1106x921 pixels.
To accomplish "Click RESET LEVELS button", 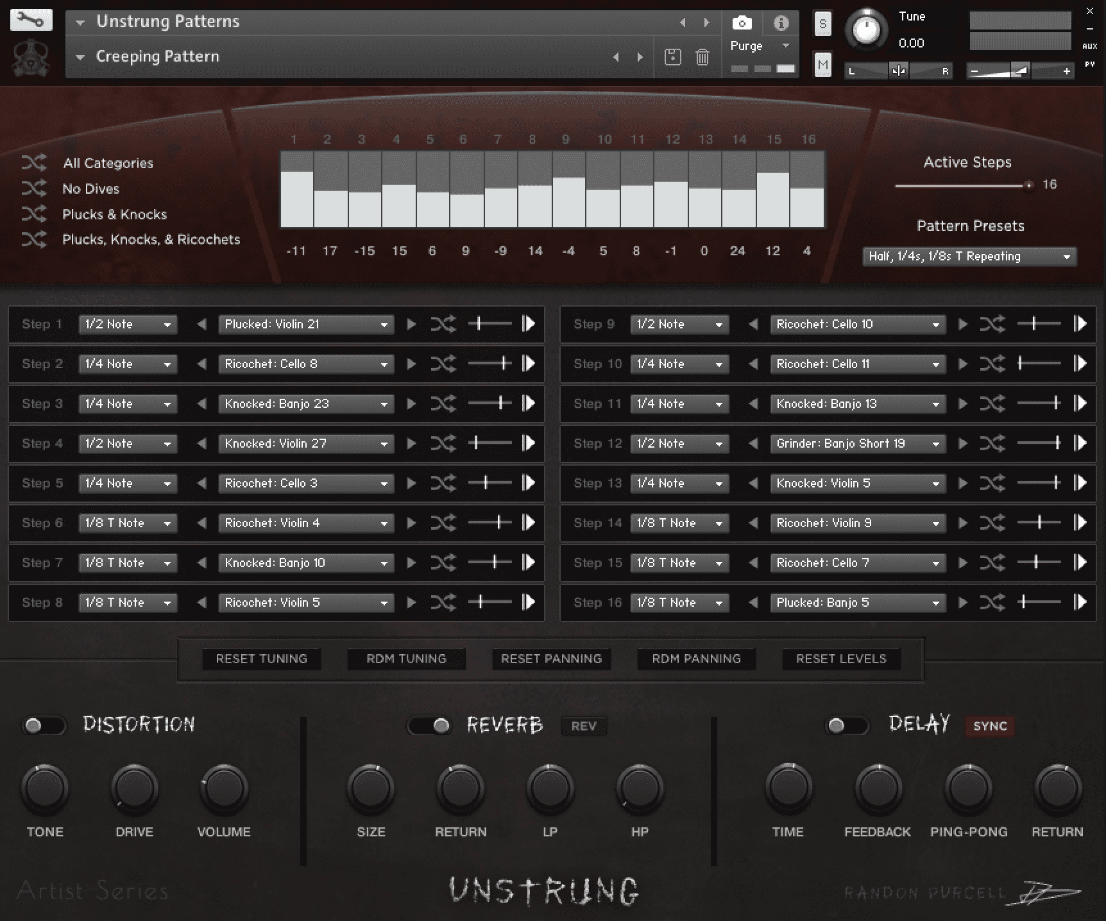I will [x=841, y=659].
